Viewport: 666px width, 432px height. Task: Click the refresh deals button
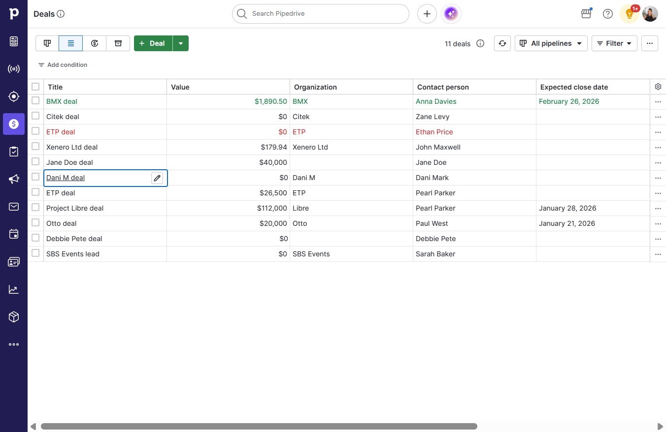tap(502, 43)
